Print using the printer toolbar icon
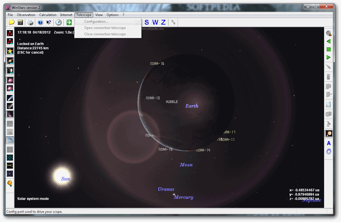341x222 pixels. [x=30, y=22]
